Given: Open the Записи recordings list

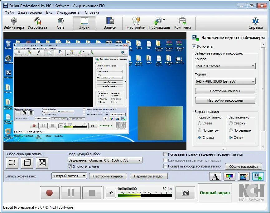Looking at the screenshot, I should tap(110, 23).
